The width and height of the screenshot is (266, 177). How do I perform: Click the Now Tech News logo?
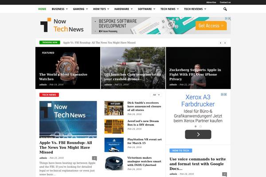(x=62, y=25)
